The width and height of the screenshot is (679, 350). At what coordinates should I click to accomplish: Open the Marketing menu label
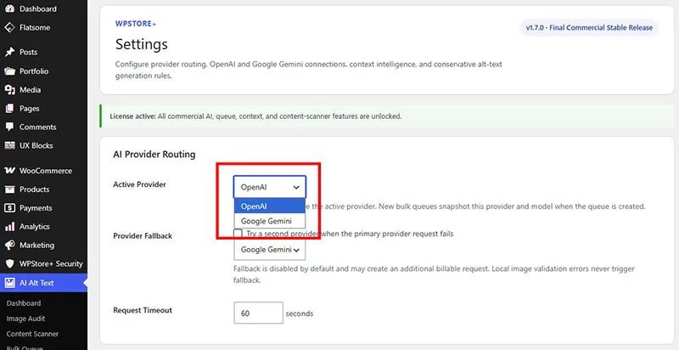click(x=36, y=246)
